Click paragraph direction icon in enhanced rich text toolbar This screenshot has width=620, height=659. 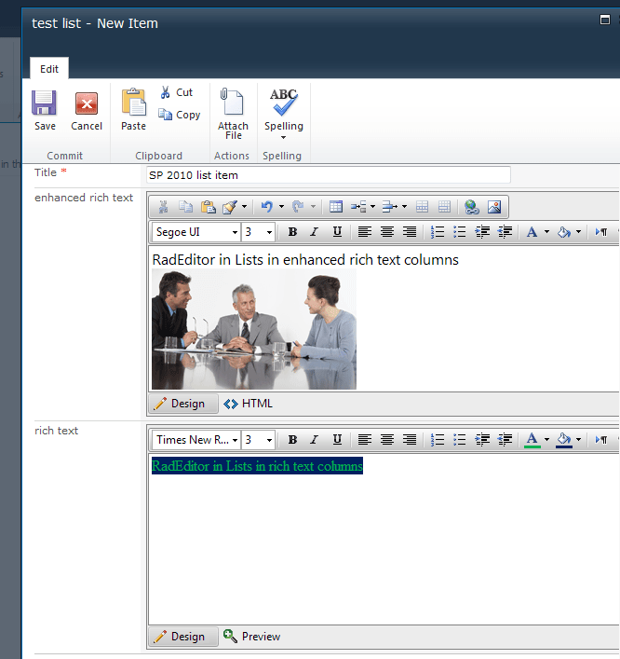pyautogui.click(x=601, y=232)
